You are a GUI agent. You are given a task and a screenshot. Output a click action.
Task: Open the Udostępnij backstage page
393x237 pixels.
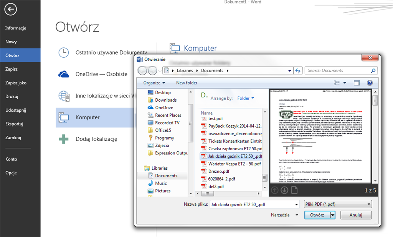16,110
